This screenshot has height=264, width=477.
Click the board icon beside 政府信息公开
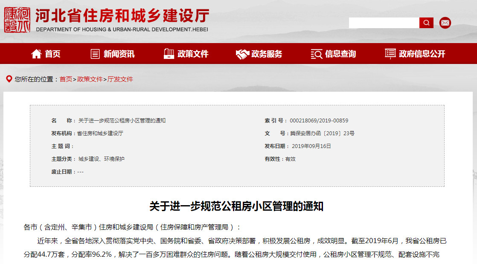click(390, 54)
